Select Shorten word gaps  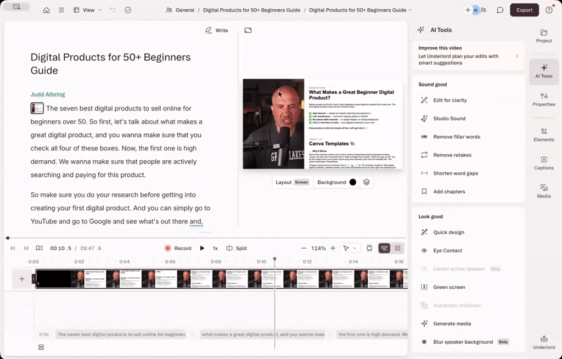click(x=456, y=173)
